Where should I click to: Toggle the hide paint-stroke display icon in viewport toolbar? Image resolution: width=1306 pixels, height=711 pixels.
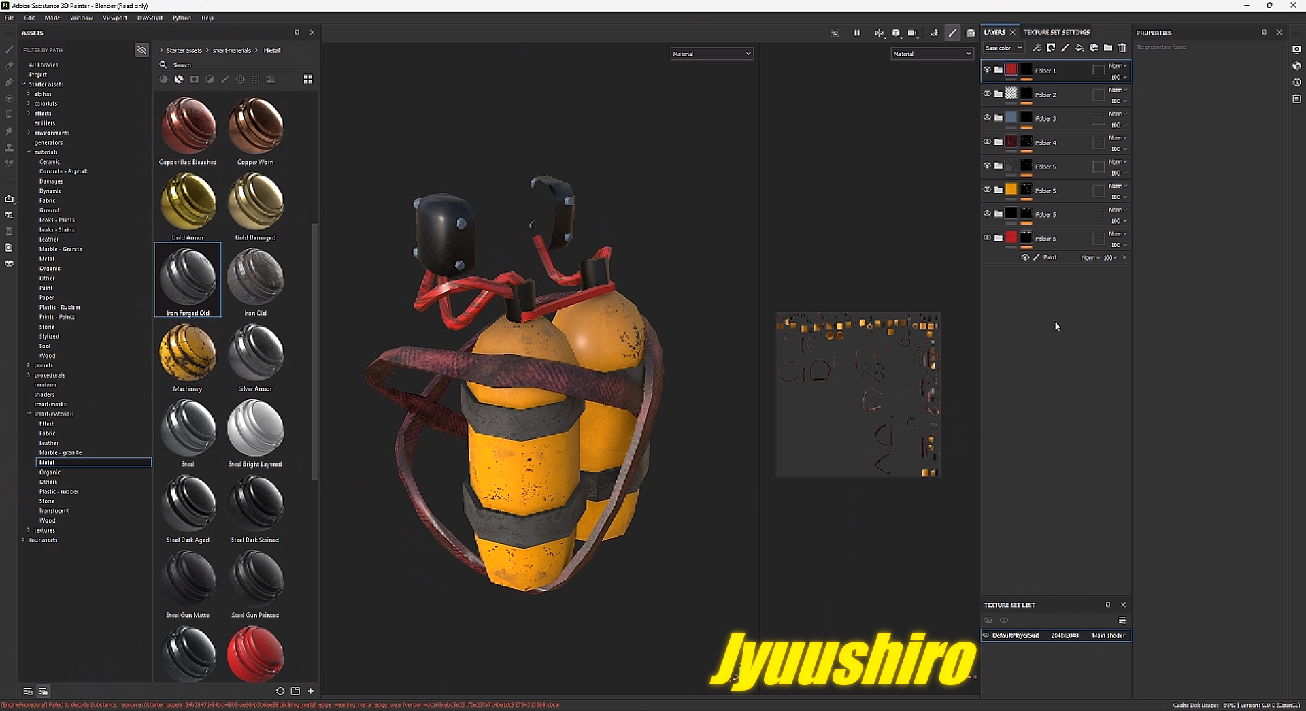point(835,33)
